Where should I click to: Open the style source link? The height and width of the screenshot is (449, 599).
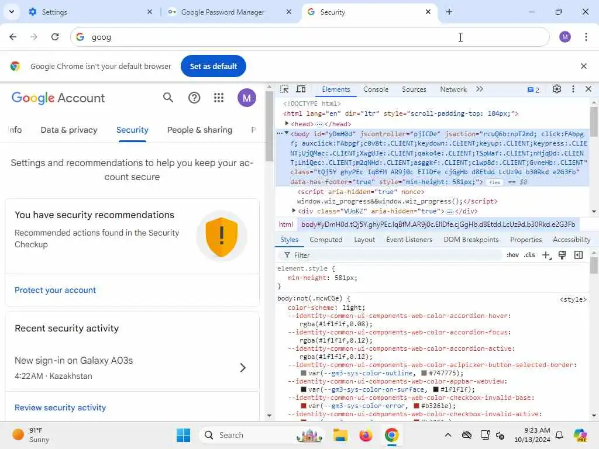pyautogui.click(x=573, y=299)
